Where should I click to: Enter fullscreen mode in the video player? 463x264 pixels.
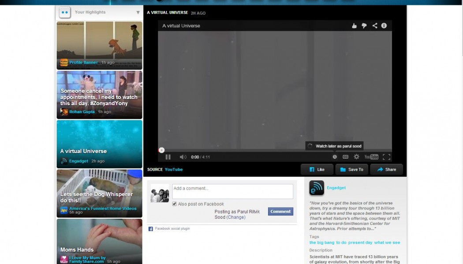(x=386, y=157)
